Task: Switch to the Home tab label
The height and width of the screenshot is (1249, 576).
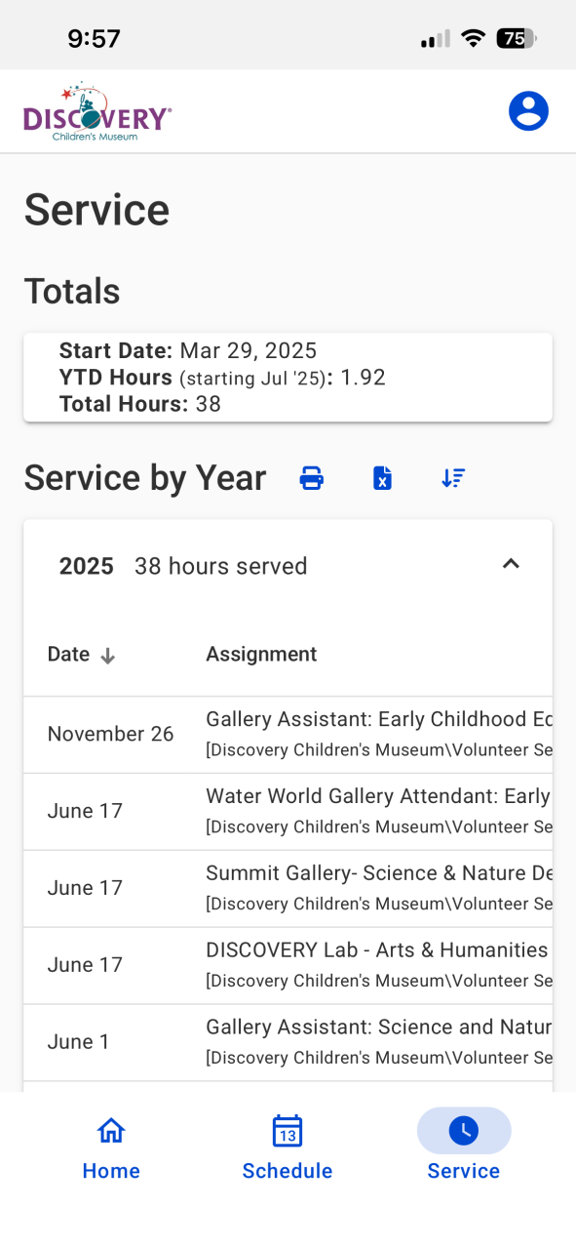Action: point(111,1171)
